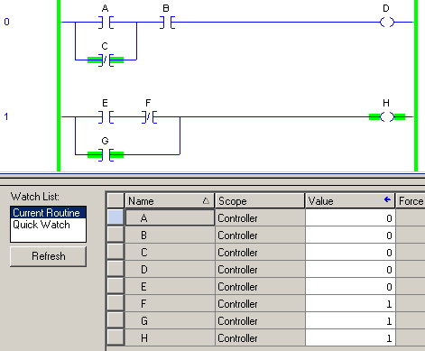This screenshot has width=425, height=351.
Task: Click the Scope column header
Action: point(260,200)
